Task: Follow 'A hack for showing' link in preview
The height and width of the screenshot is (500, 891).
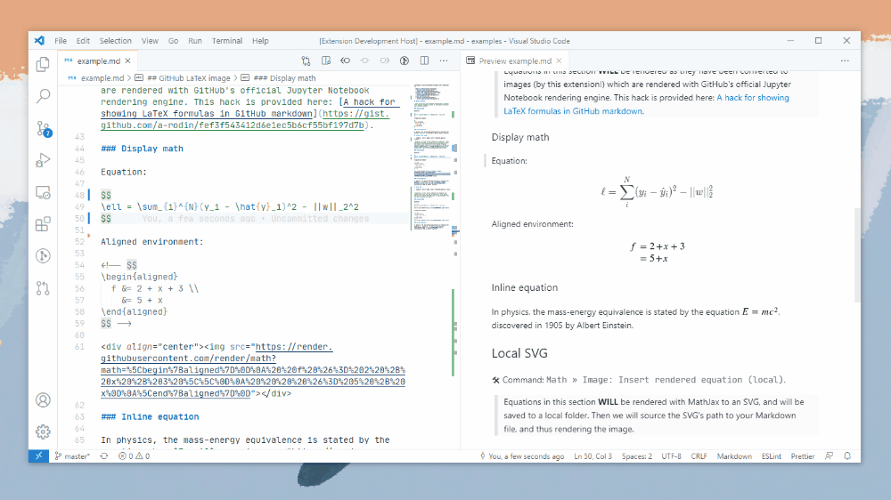Action: [x=753, y=98]
